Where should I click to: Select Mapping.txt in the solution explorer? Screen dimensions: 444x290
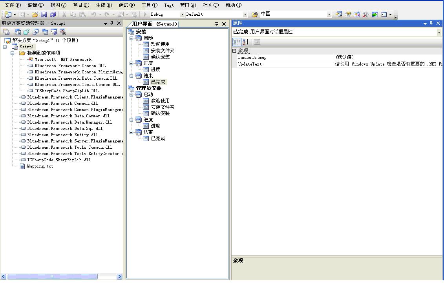click(x=40, y=166)
